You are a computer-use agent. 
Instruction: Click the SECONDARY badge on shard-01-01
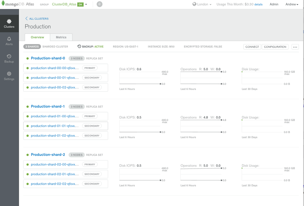(92, 126)
